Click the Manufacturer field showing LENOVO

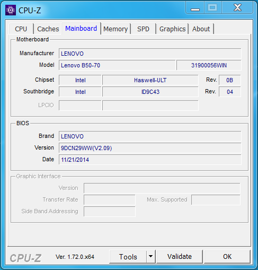pos(150,54)
